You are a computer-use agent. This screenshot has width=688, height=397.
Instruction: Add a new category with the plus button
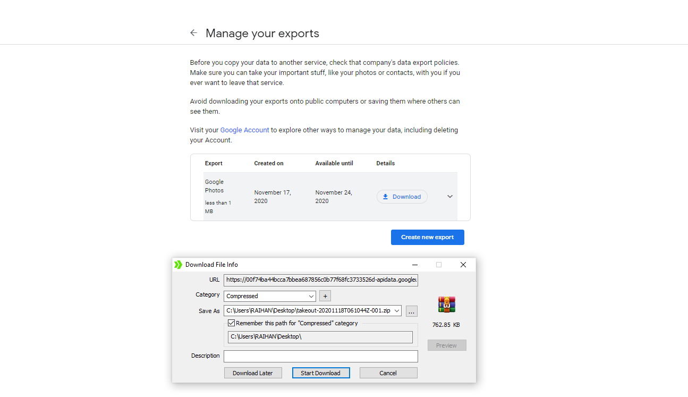click(326, 296)
